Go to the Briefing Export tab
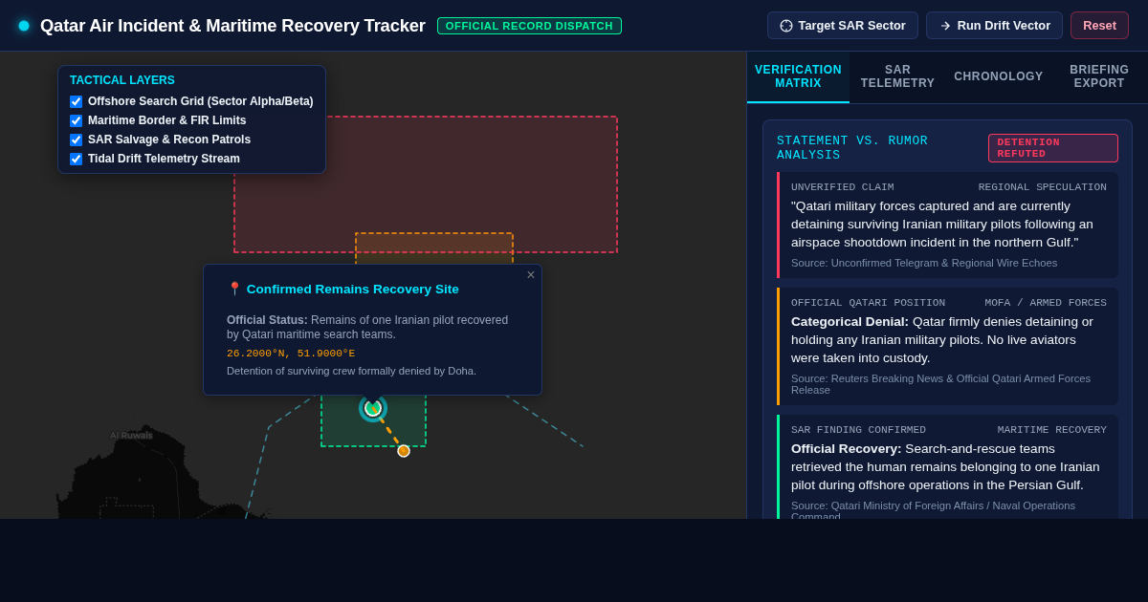The image size is (1148, 602). (x=1099, y=76)
